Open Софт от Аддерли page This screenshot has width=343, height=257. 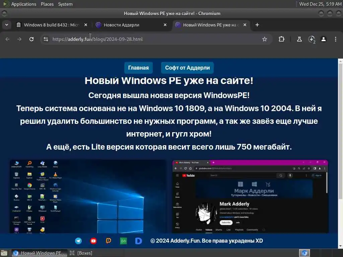[x=188, y=68]
